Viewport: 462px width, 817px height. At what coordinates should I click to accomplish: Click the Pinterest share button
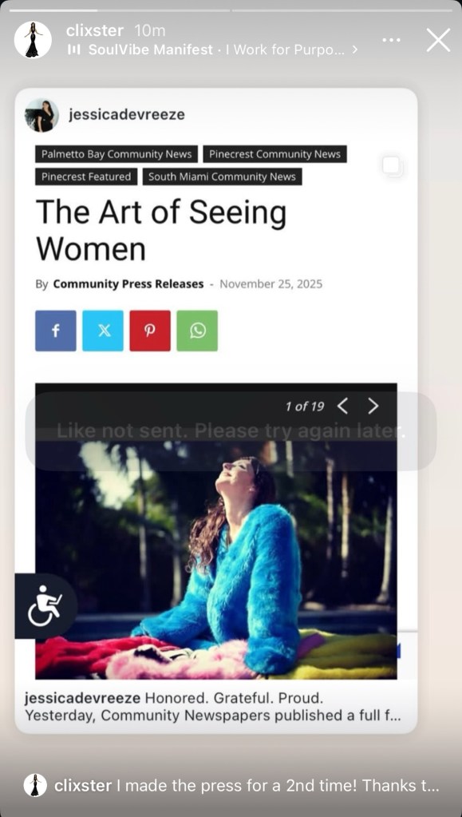150,331
